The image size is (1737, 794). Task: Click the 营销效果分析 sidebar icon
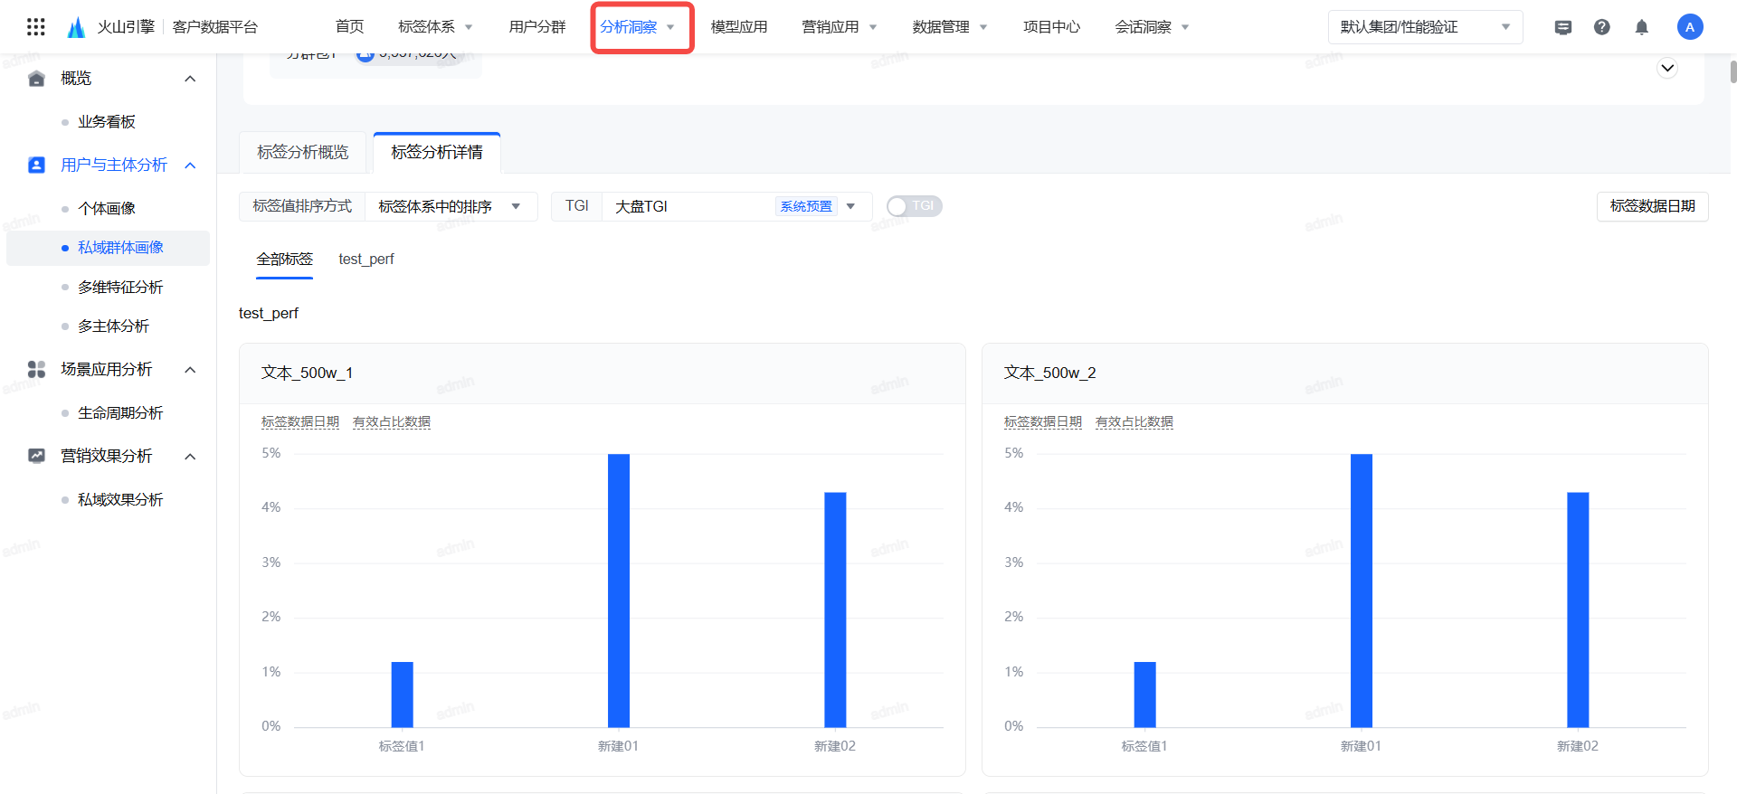[36, 456]
